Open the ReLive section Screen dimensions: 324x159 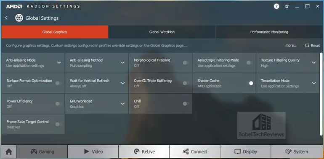[144, 152]
